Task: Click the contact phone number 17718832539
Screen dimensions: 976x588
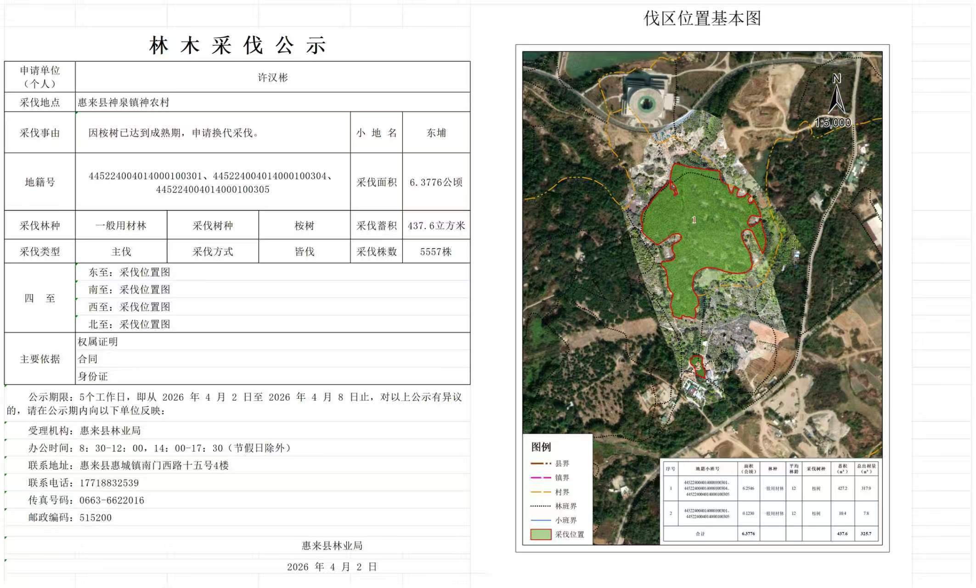Action: [x=109, y=483]
